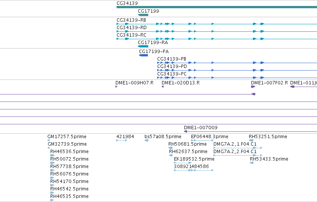317x202 pixels.
Task: Click the RH56076.5prime EST label
Action: pyautogui.click(x=69, y=174)
